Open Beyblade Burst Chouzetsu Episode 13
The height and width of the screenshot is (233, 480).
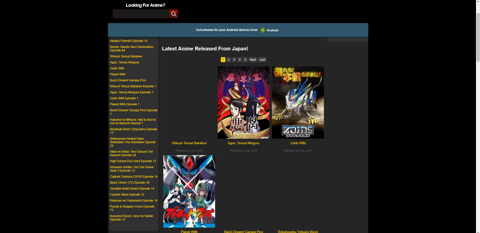[134, 131]
